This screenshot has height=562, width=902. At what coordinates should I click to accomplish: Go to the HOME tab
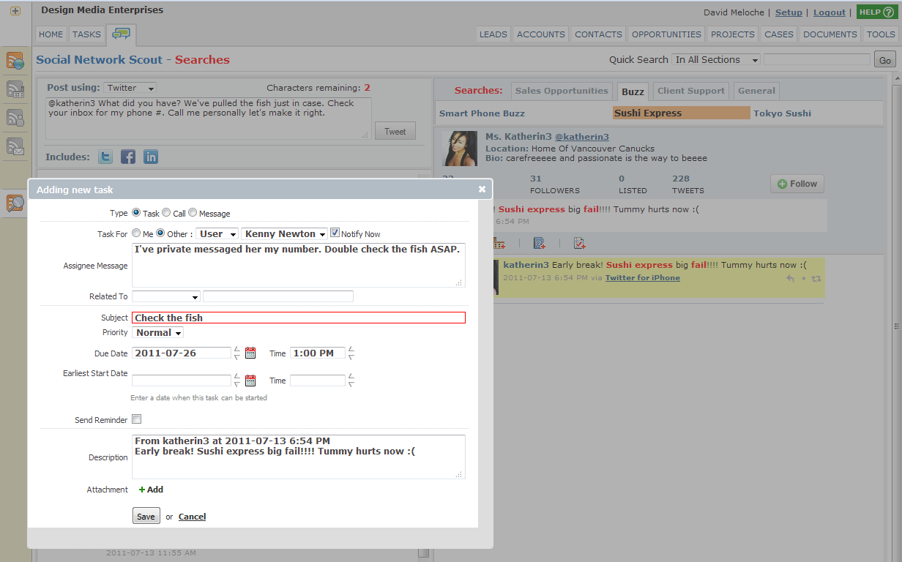pyautogui.click(x=51, y=34)
